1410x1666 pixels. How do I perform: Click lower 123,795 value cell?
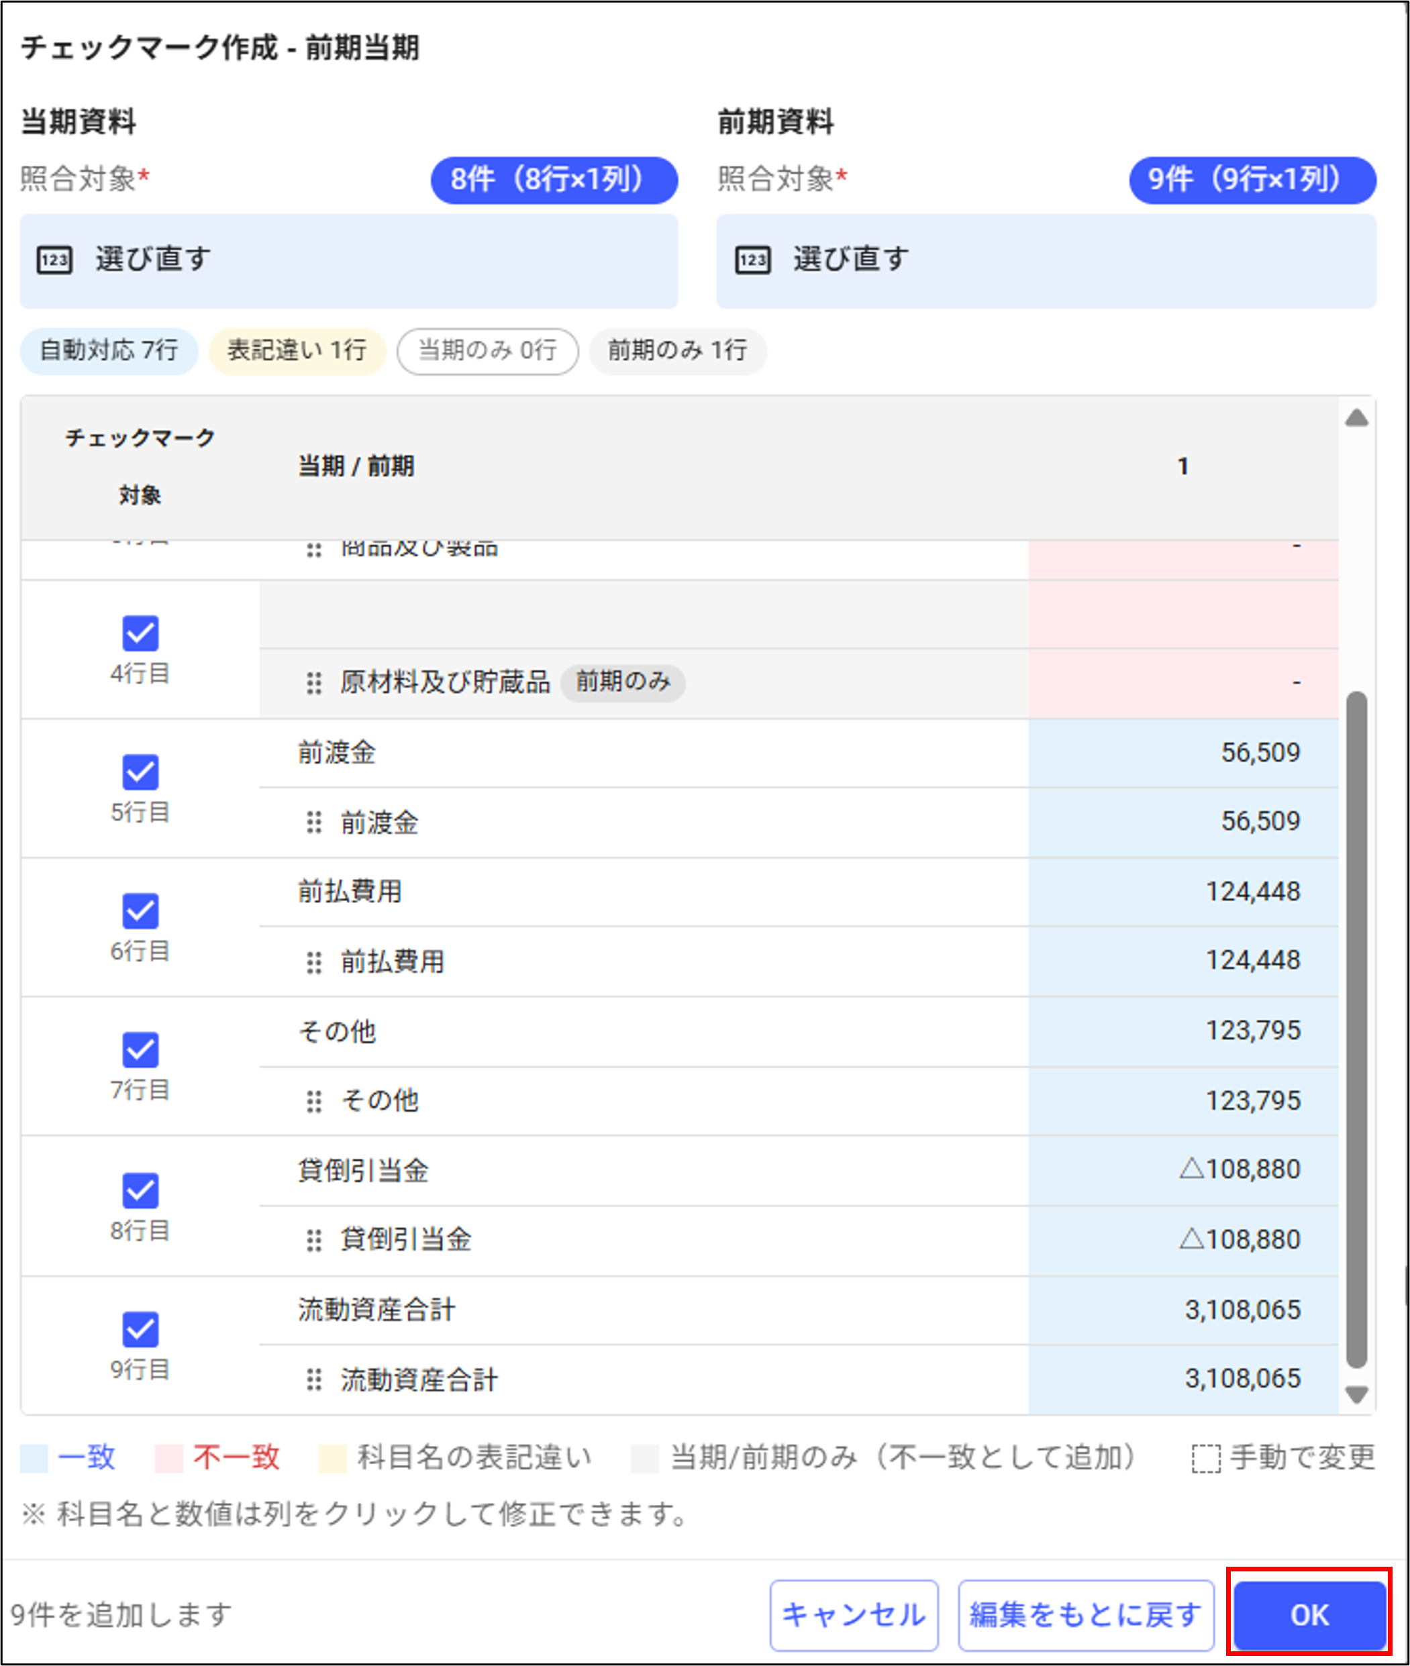click(1183, 1101)
